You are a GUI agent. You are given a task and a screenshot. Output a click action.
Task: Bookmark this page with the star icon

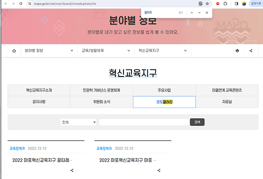pyautogui.click(x=207, y=3)
